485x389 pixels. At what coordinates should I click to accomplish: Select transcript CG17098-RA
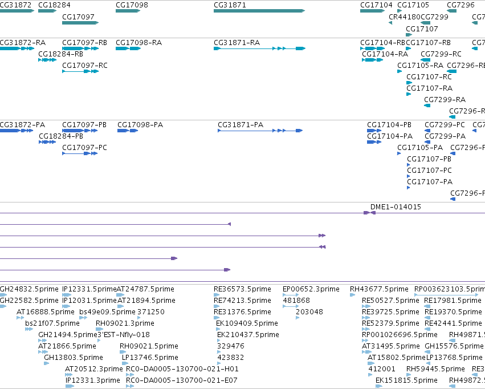point(128,48)
